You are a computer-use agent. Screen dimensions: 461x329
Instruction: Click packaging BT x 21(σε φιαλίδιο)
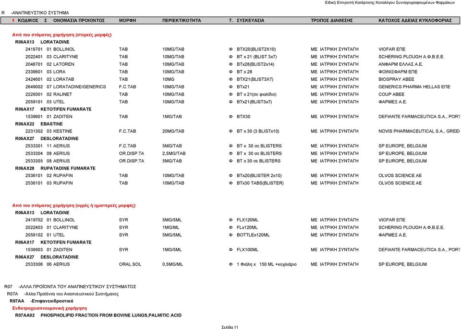click(x=256, y=95)
